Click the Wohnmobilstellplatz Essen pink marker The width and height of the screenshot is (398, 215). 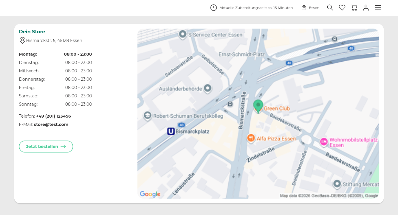[324, 142]
